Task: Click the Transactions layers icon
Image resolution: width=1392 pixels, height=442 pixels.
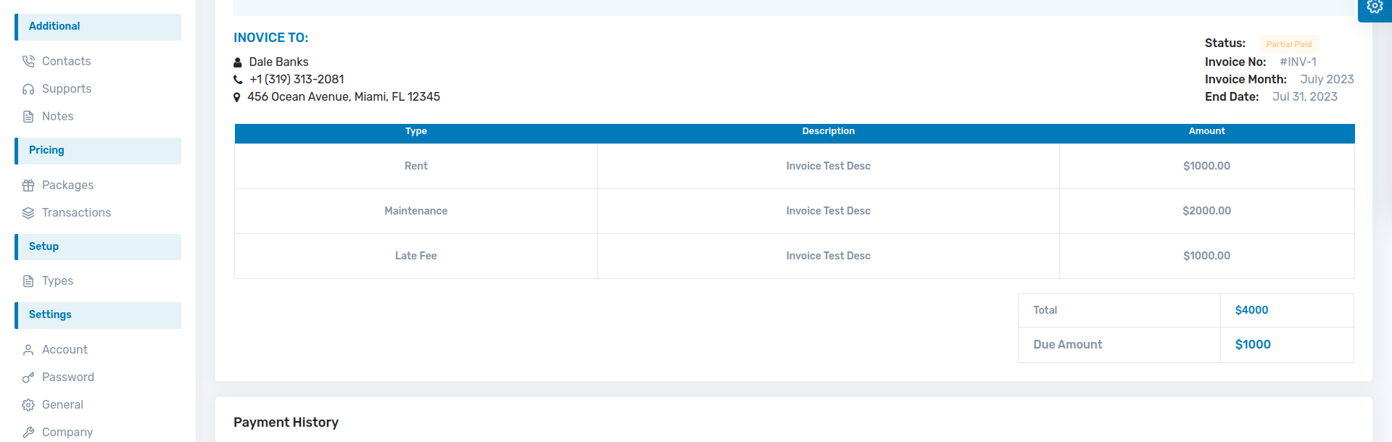Action: (28, 213)
